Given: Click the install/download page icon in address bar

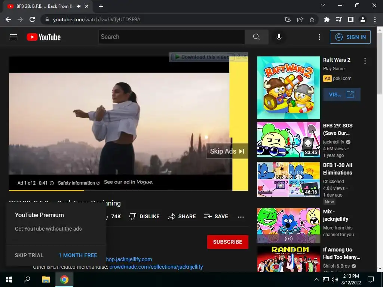Looking at the screenshot, I should (x=288, y=19).
